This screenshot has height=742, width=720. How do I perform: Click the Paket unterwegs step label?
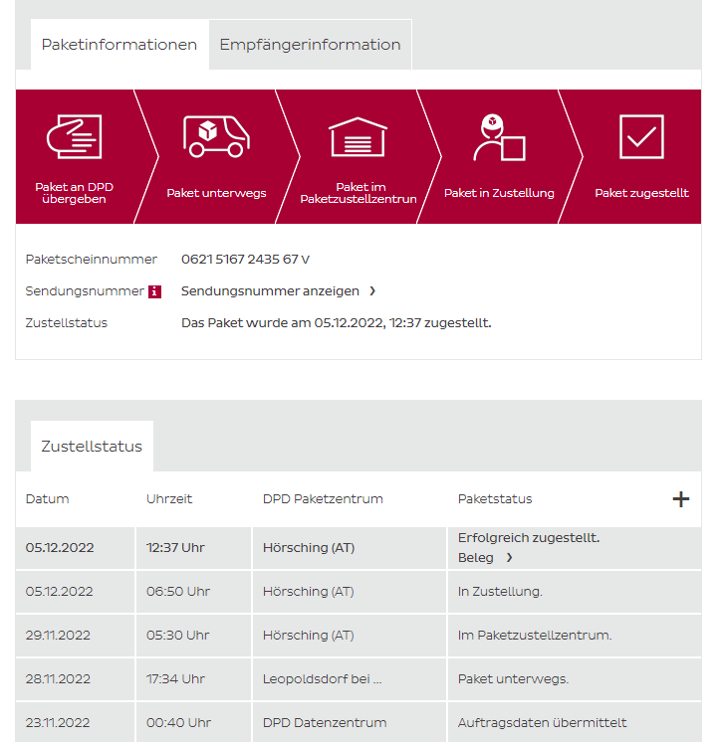pyautogui.click(x=216, y=193)
